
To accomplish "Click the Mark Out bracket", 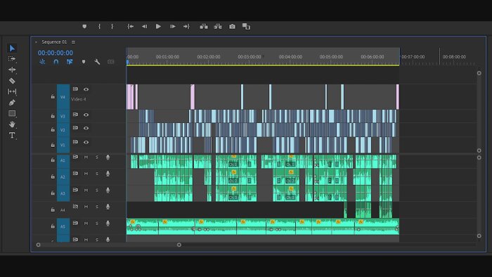I will point(112,27).
